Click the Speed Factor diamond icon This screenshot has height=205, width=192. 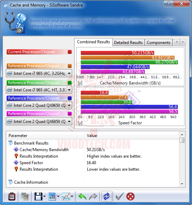[x=16, y=162]
